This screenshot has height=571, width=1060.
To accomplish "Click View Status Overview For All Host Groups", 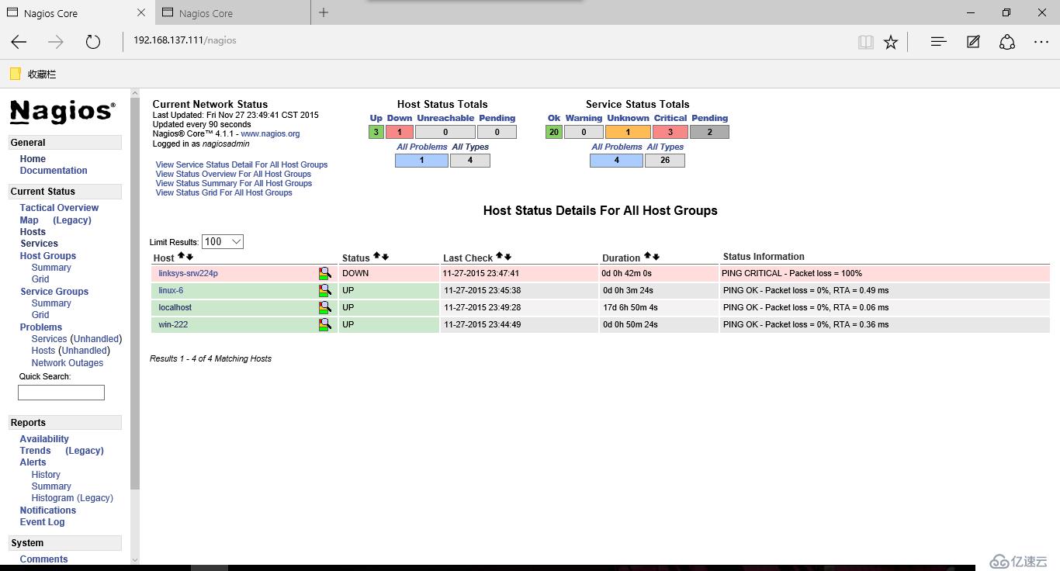I will (x=233, y=174).
